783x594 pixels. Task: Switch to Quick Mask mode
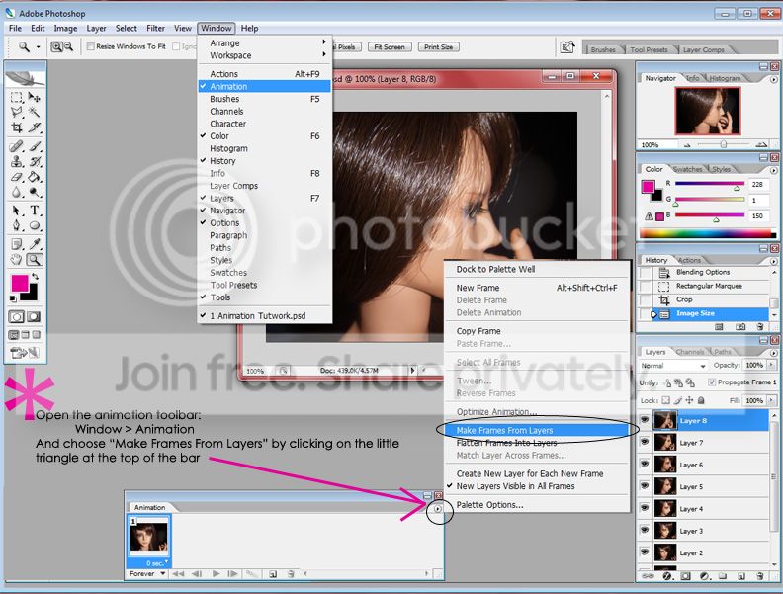pos(34,317)
